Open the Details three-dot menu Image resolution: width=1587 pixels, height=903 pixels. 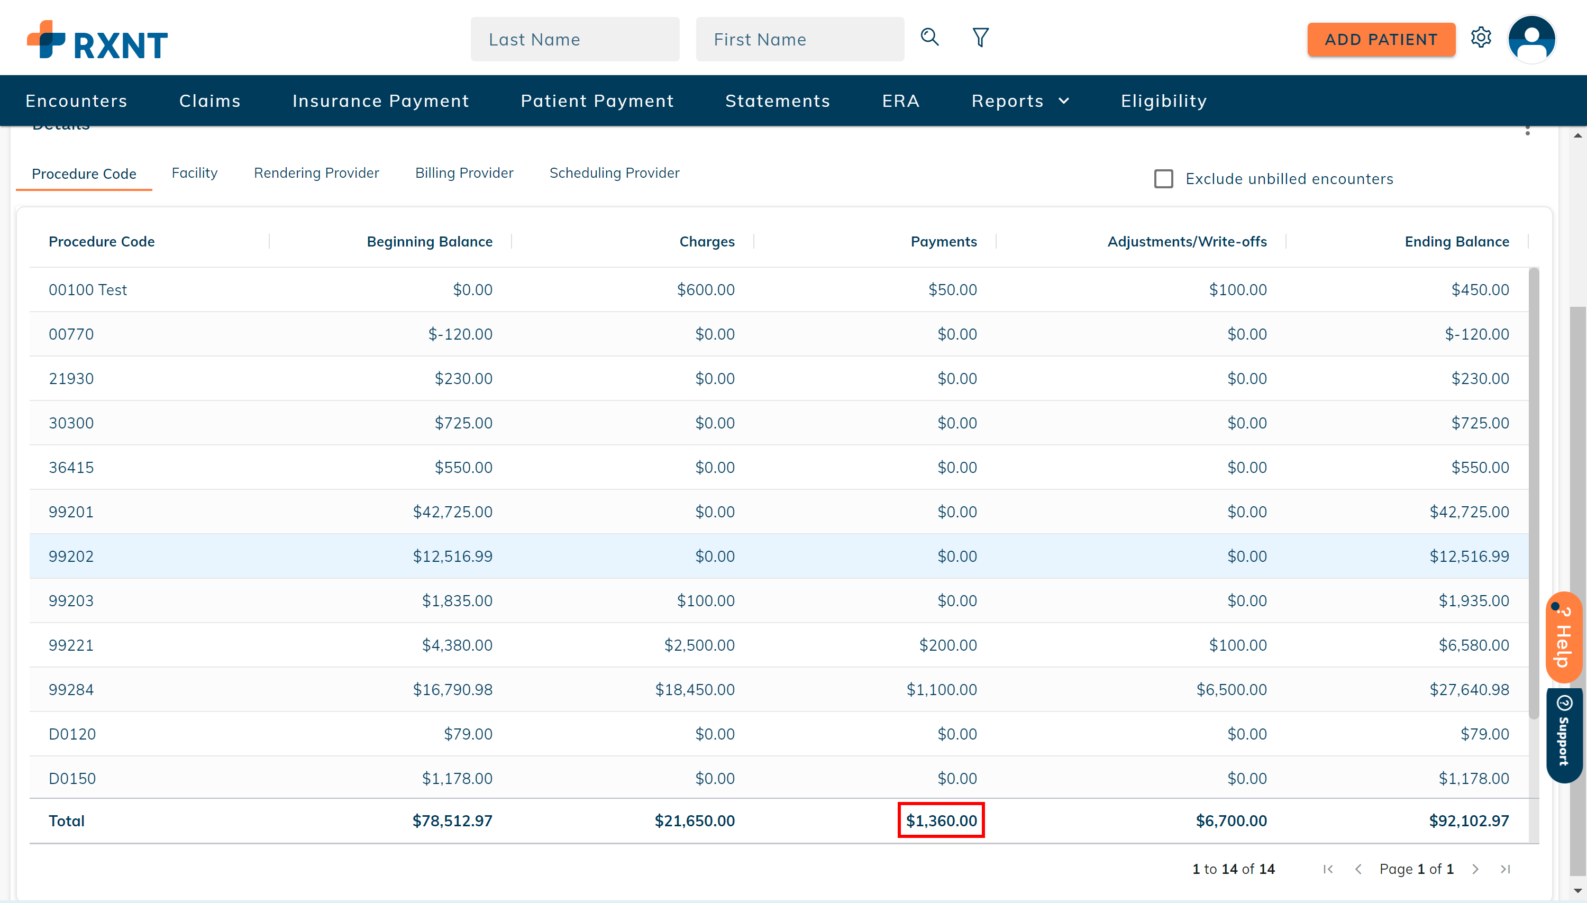pyautogui.click(x=1527, y=130)
